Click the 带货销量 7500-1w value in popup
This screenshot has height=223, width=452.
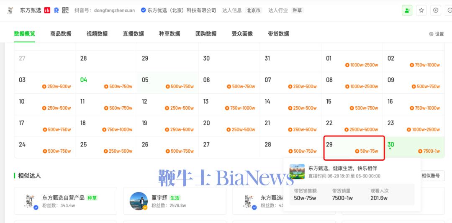342,198
